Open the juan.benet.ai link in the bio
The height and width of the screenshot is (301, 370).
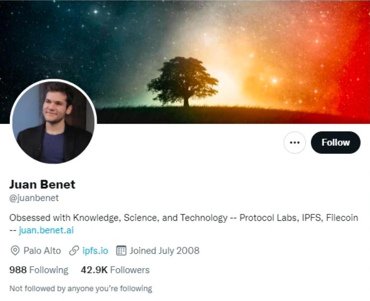(46, 230)
